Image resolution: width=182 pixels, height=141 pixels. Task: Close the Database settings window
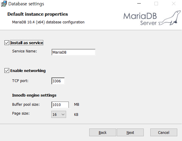point(174,4)
